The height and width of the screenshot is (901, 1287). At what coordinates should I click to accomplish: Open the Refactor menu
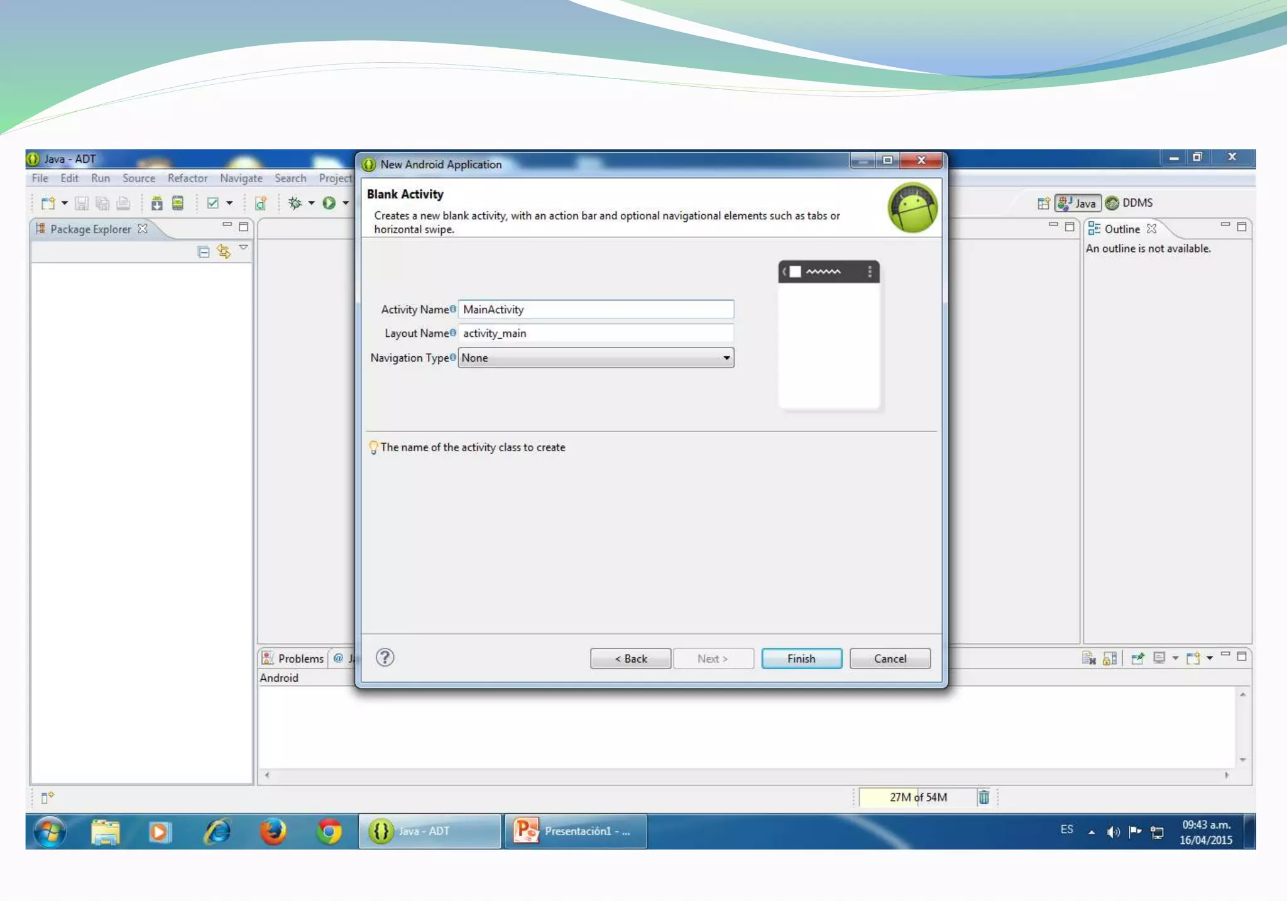[187, 178]
